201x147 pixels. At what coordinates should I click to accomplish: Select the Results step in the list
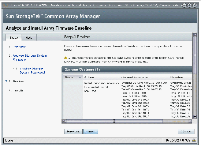(19, 90)
